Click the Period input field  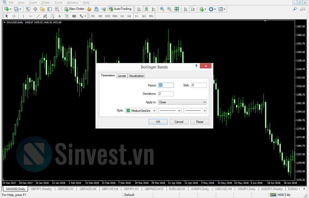click(x=166, y=85)
